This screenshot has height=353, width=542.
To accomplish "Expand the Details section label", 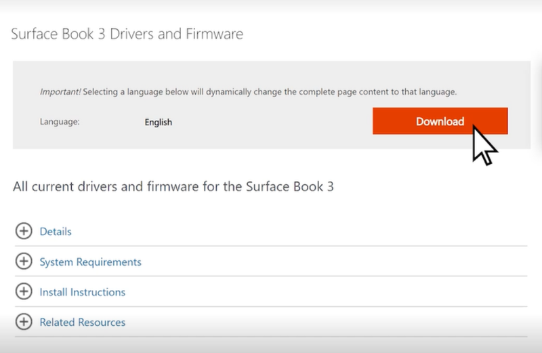I will coord(56,232).
